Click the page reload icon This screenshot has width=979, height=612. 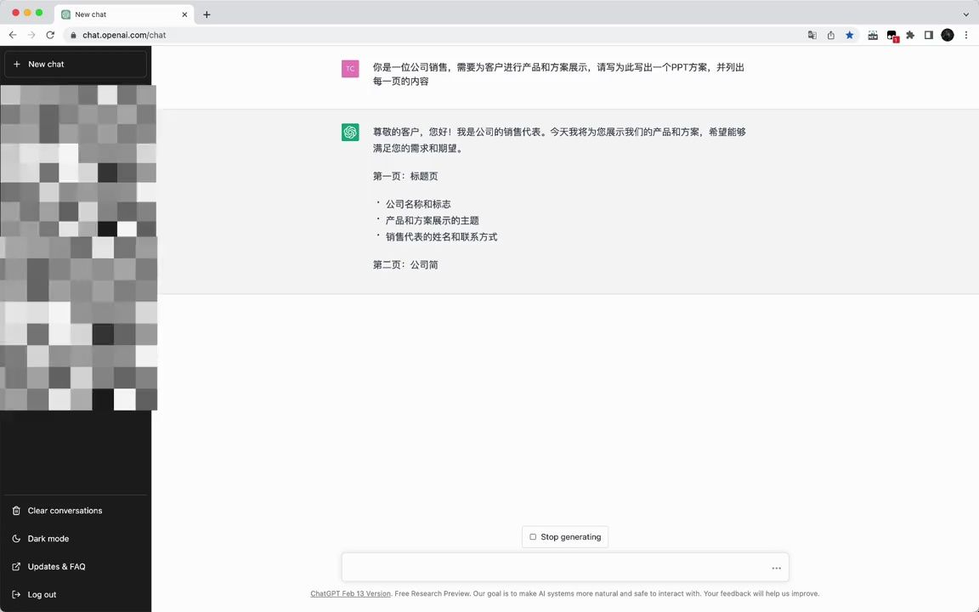click(x=50, y=35)
